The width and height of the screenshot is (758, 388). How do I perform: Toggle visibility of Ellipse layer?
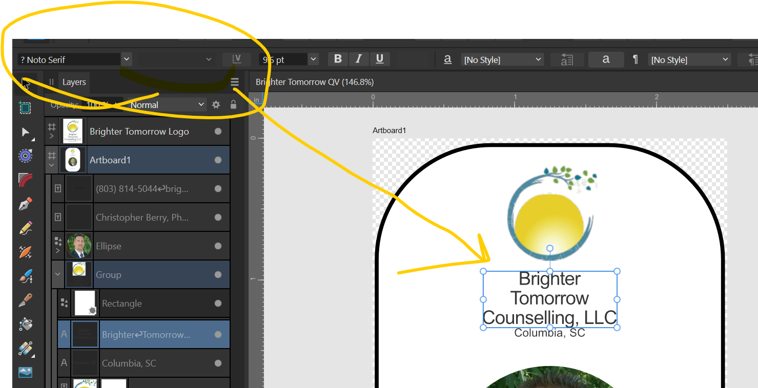(218, 246)
